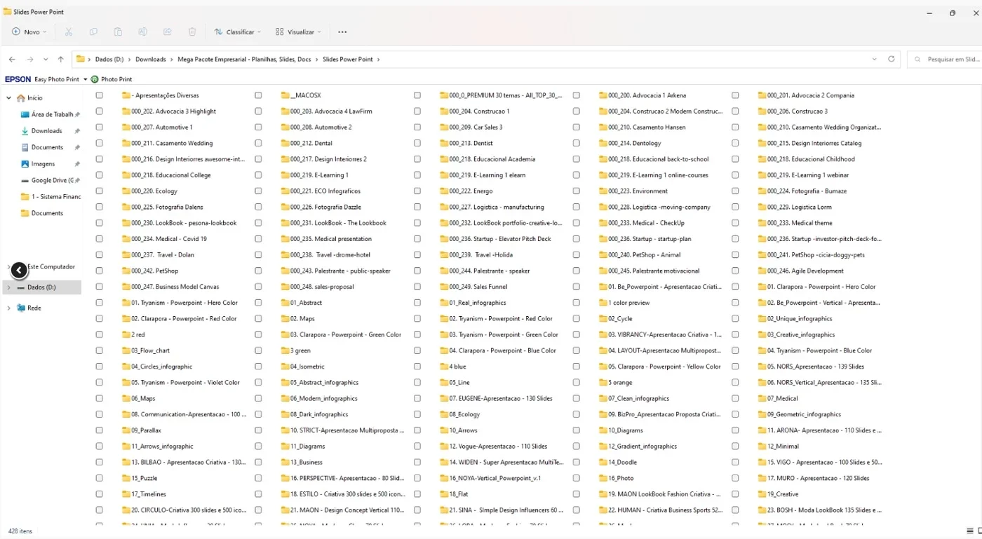Click the Pesquisar search field
This screenshot has height=539, width=982.
pyautogui.click(x=944, y=60)
